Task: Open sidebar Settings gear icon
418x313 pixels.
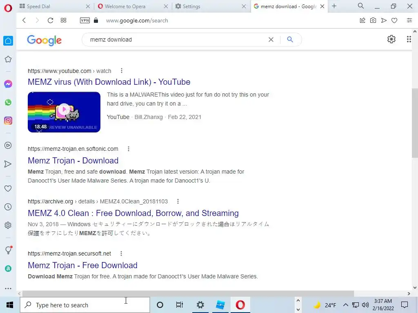Action: coord(8,225)
